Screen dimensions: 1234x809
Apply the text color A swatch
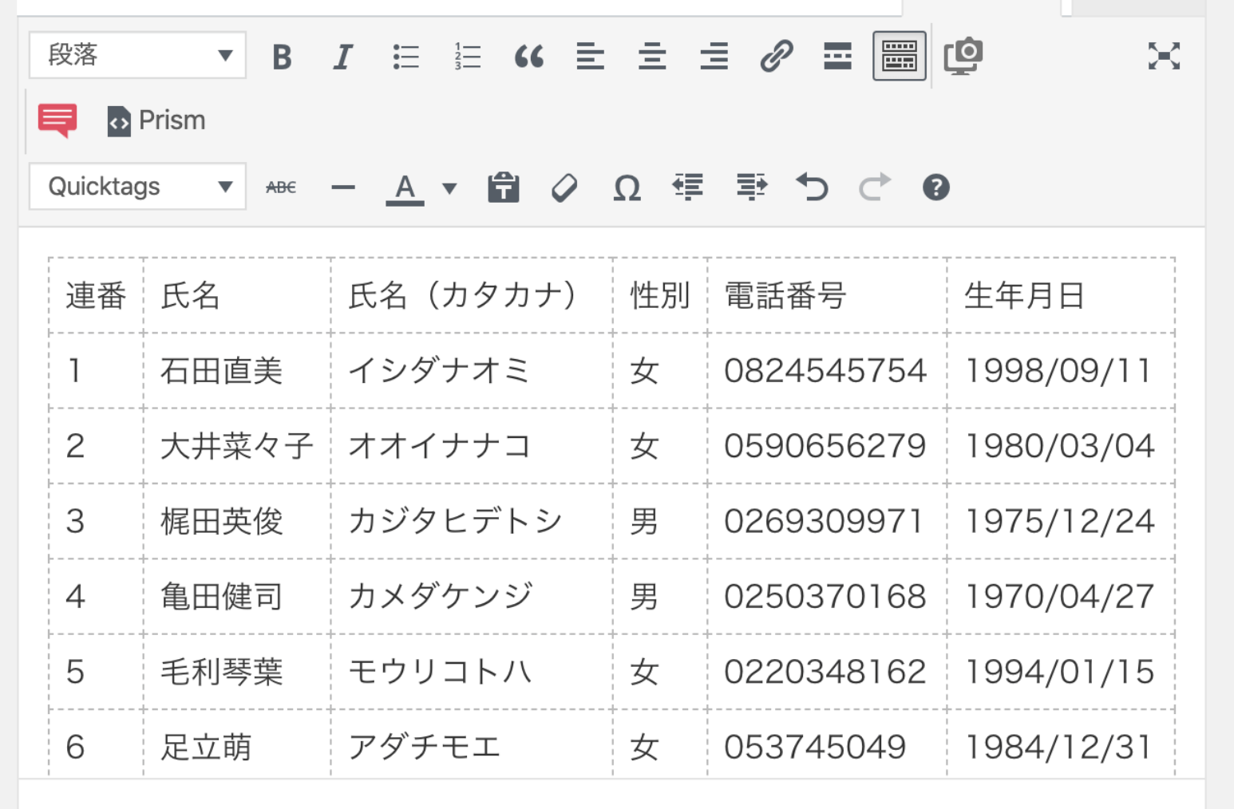coord(405,188)
